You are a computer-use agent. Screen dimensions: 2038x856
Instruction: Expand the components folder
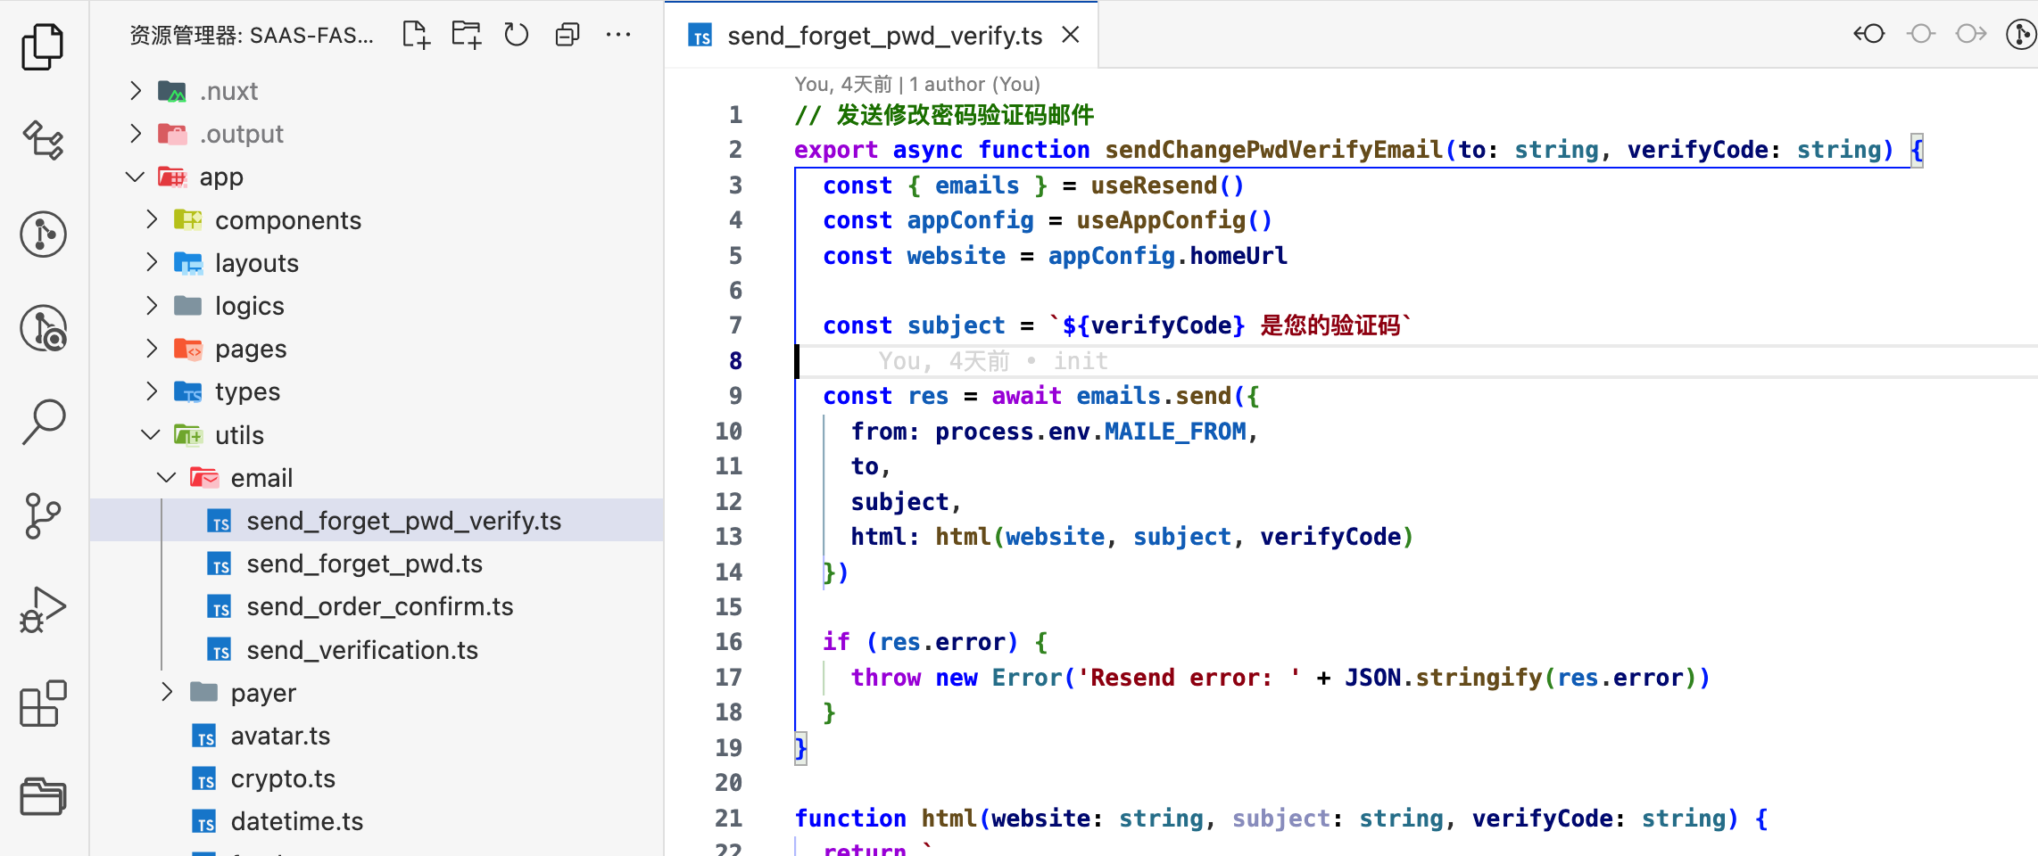(x=152, y=219)
